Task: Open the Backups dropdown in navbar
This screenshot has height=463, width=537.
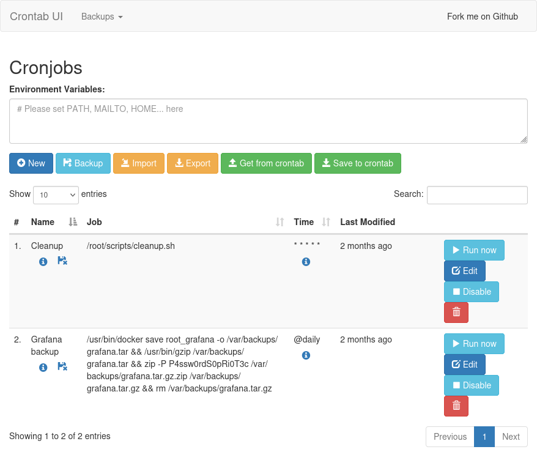Action: coord(102,17)
